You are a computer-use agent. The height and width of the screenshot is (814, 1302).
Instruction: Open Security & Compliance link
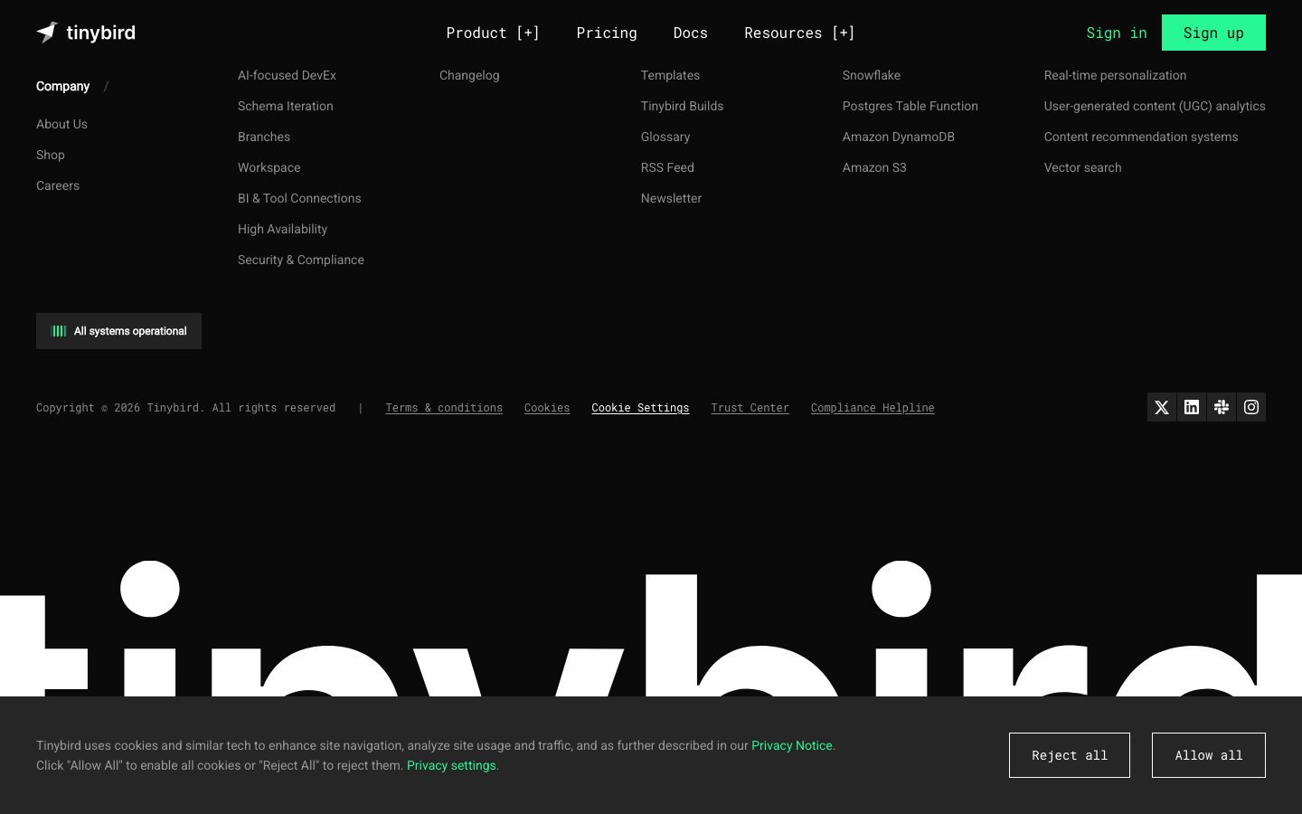pos(301,260)
